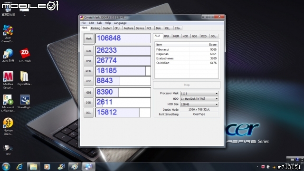The width and height of the screenshot is (304, 171).
Task: Select the Fibonacci row in score list
Action: pos(186,49)
